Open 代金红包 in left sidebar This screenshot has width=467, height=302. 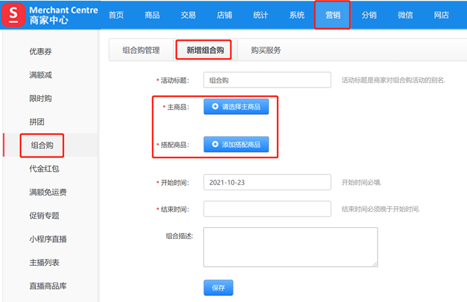(x=44, y=168)
